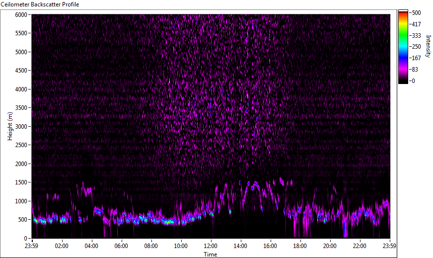Click the Intensity colorbar label
The width and height of the screenshot is (433, 258).
(x=429, y=46)
